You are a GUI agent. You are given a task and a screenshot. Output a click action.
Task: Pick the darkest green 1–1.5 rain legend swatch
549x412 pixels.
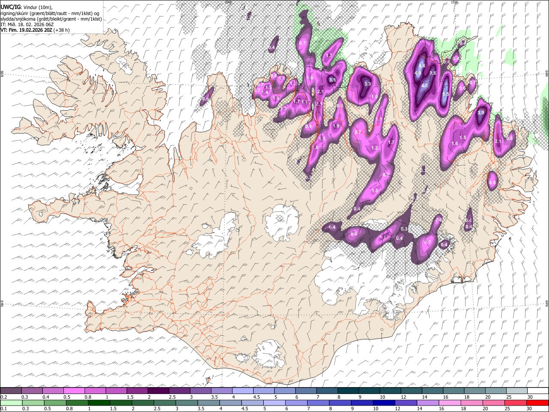[x=100, y=403]
